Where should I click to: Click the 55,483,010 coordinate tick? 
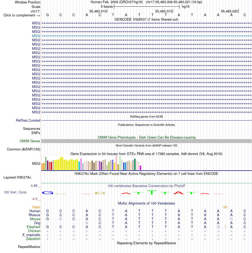[98, 11]
